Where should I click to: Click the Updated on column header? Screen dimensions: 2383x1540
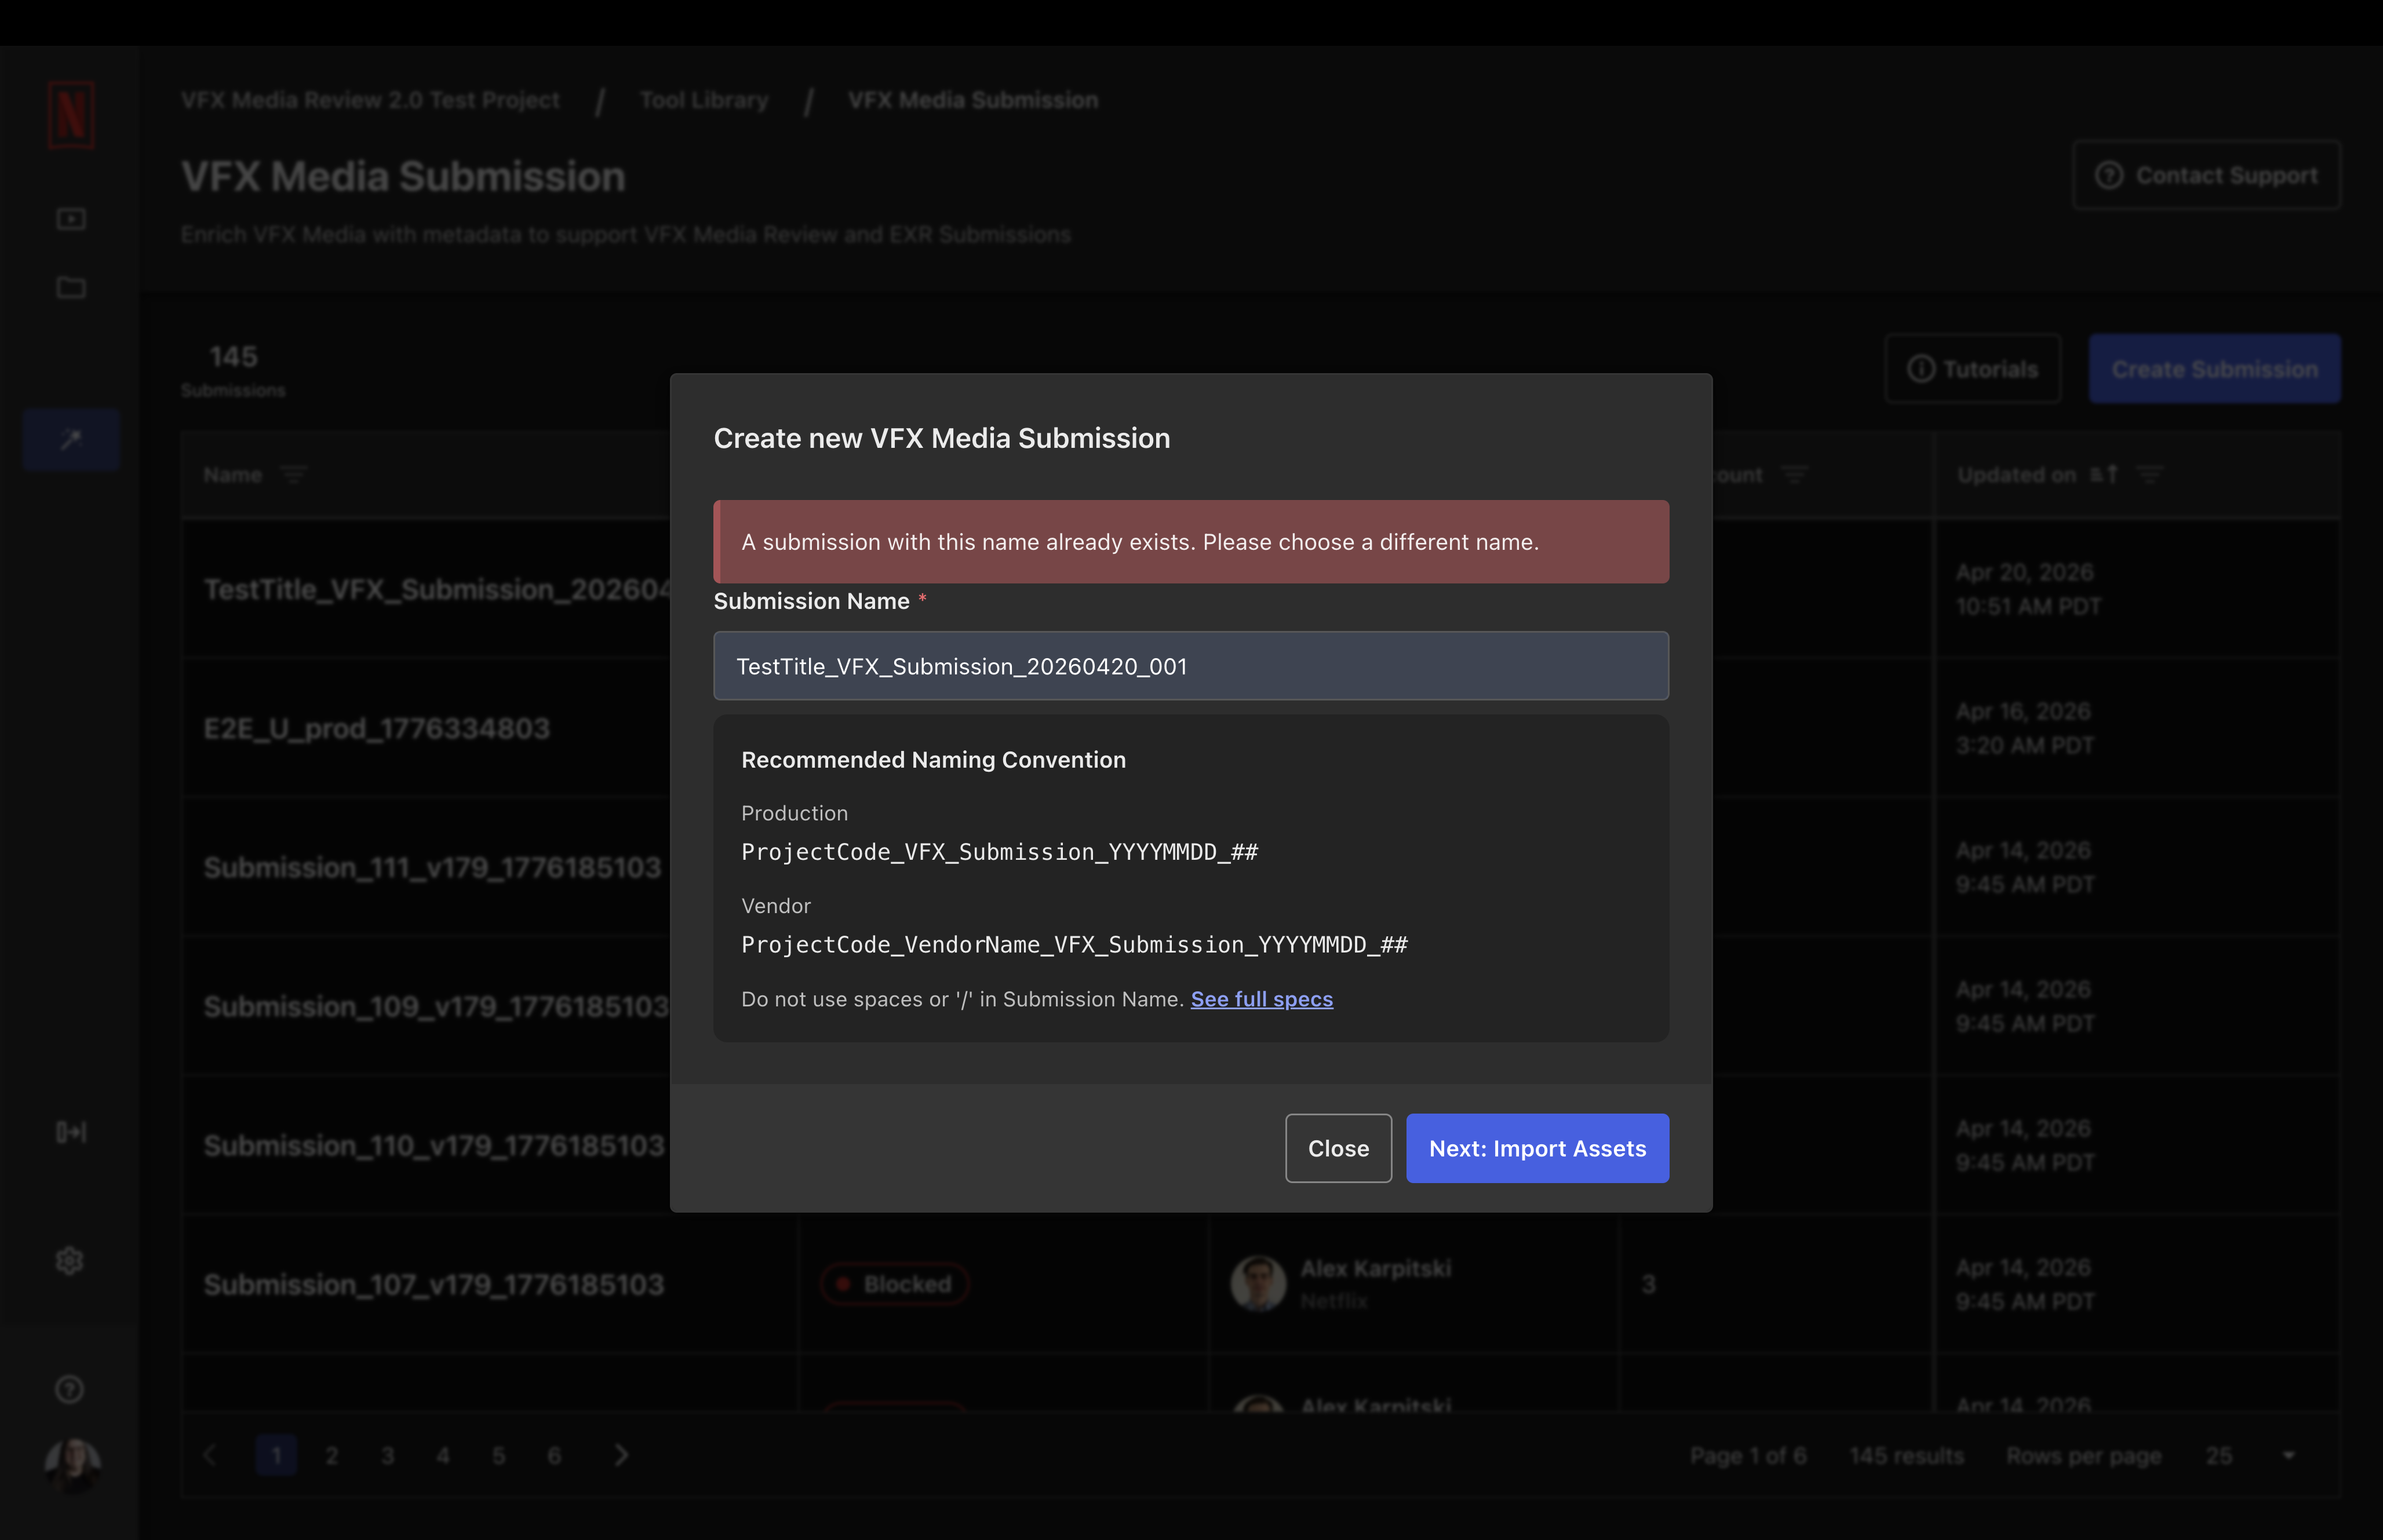tap(2017, 475)
